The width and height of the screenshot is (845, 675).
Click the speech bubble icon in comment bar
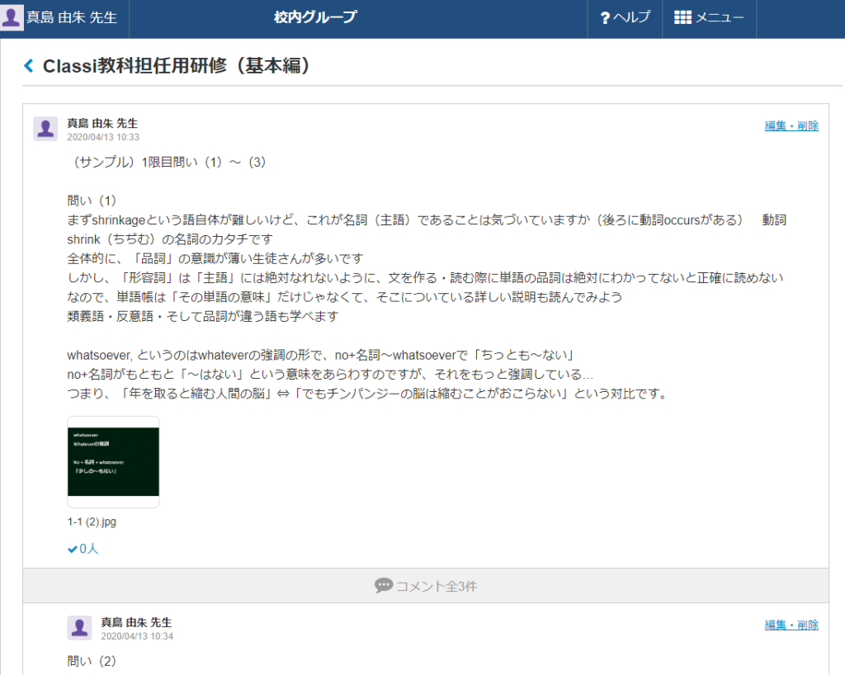click(x=383, y=586)
